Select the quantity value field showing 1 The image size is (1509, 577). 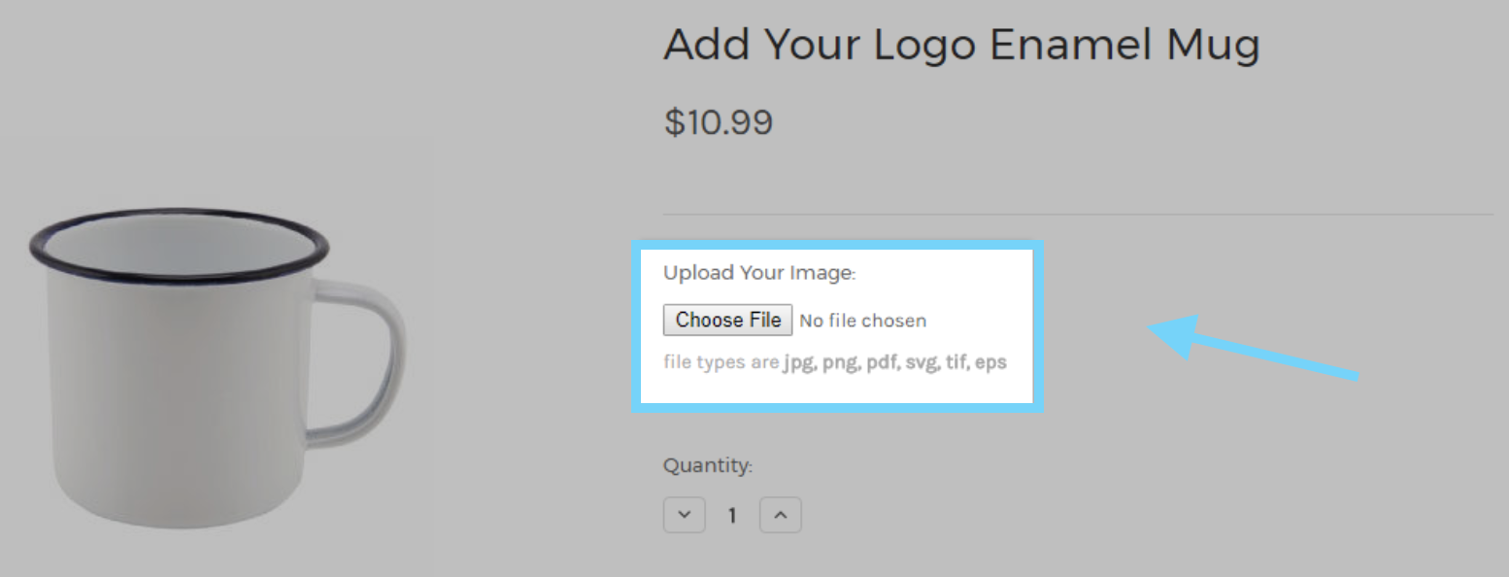732,516
